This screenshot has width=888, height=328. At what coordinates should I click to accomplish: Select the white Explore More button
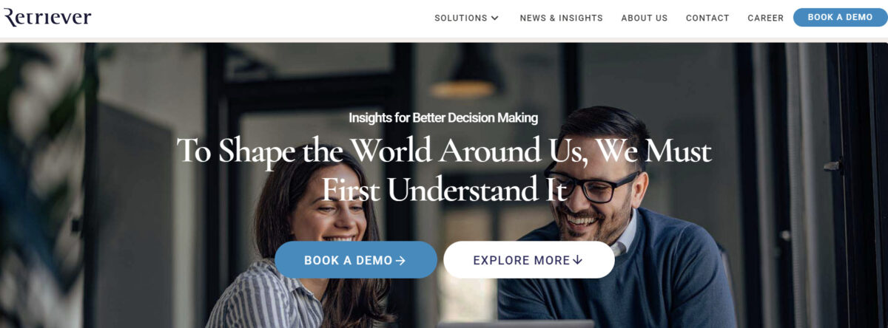click(528, 260)
